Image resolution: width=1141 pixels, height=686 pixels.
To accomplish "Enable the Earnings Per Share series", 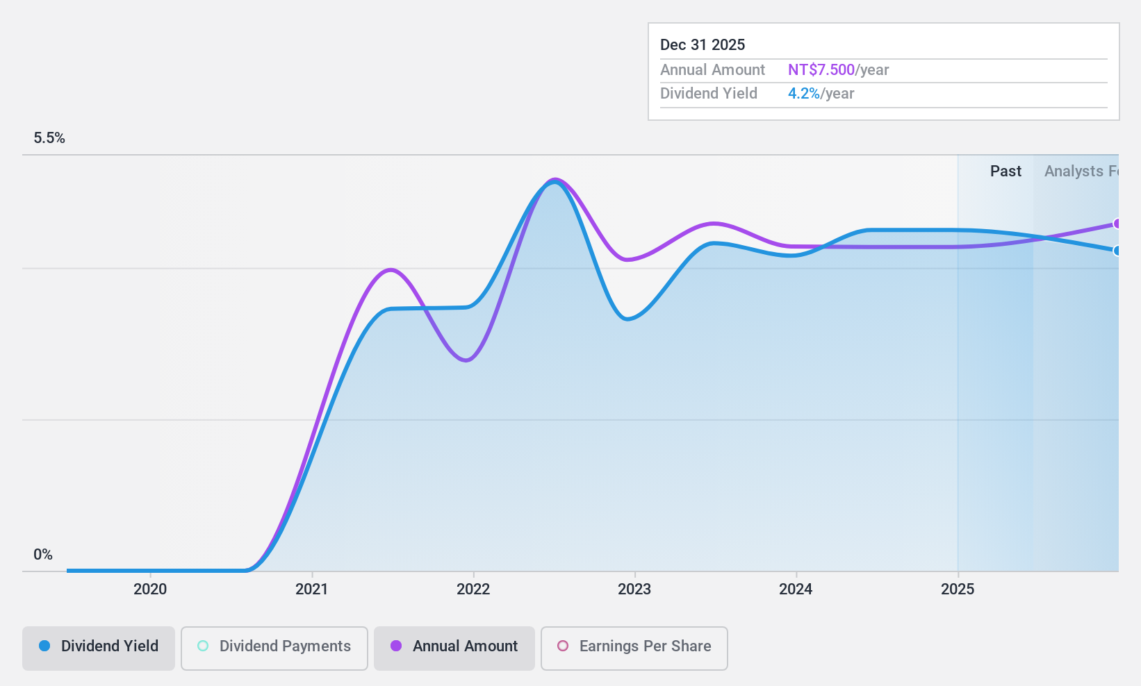I will point(634,649).
